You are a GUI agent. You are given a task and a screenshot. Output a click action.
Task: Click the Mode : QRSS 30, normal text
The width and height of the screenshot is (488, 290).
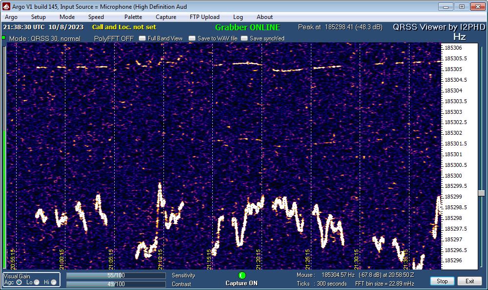point(44,38)
